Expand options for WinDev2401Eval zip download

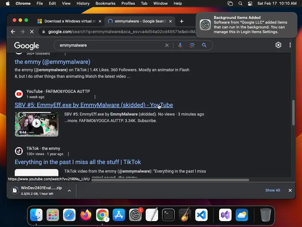[69, 191]
